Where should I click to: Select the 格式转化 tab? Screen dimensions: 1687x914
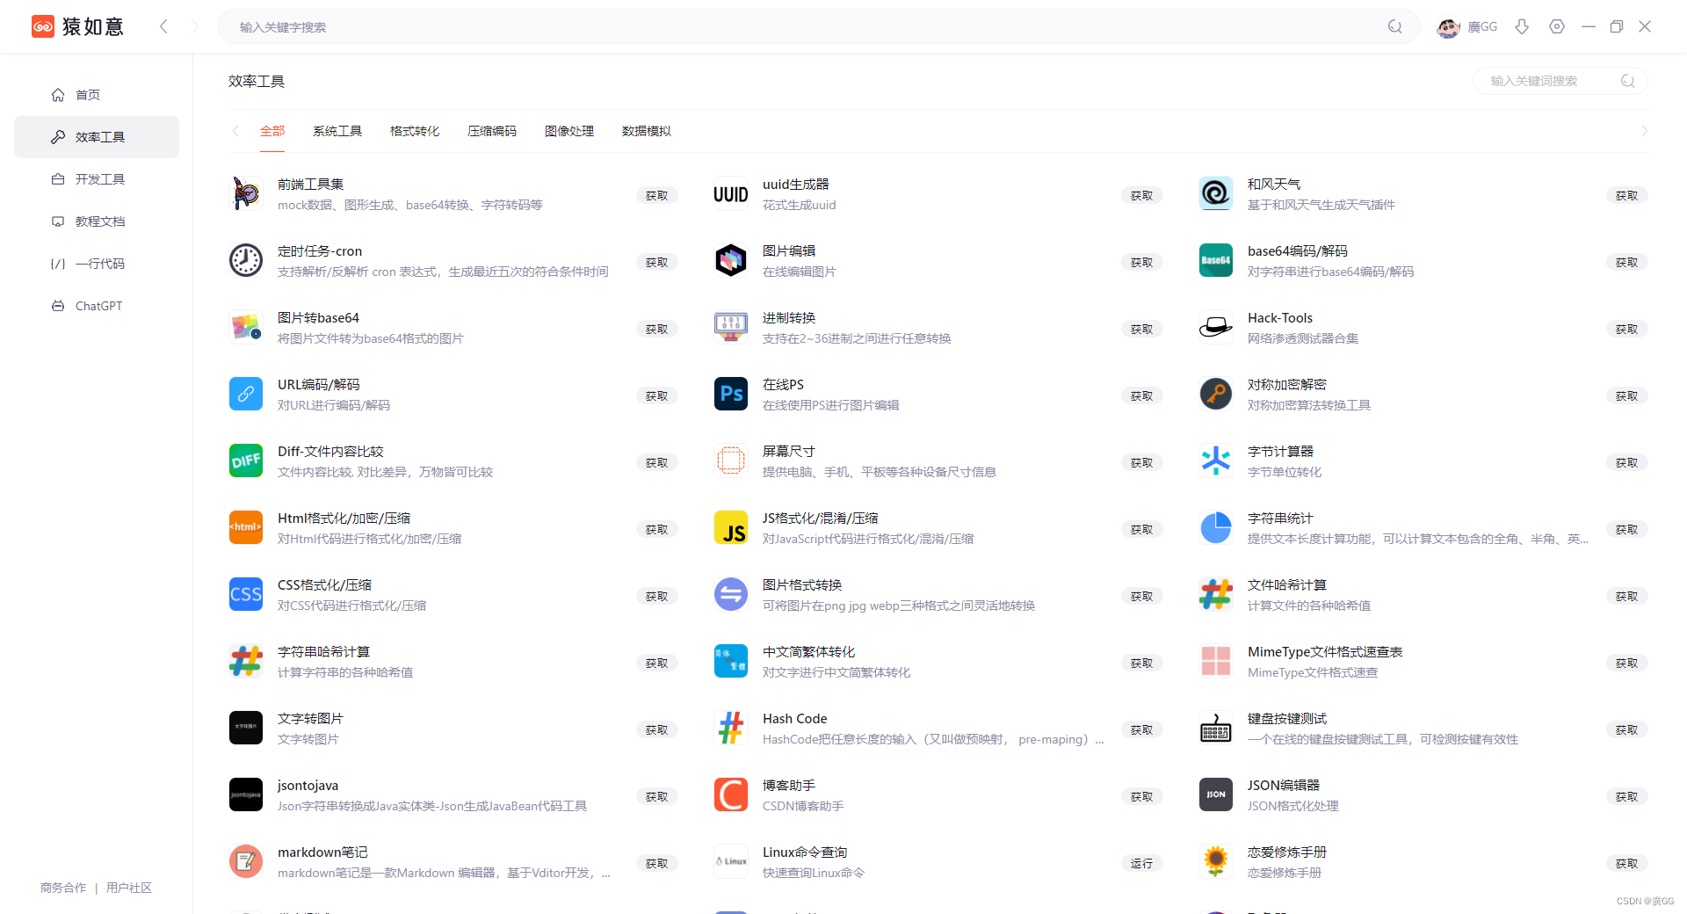pos(415,131)
